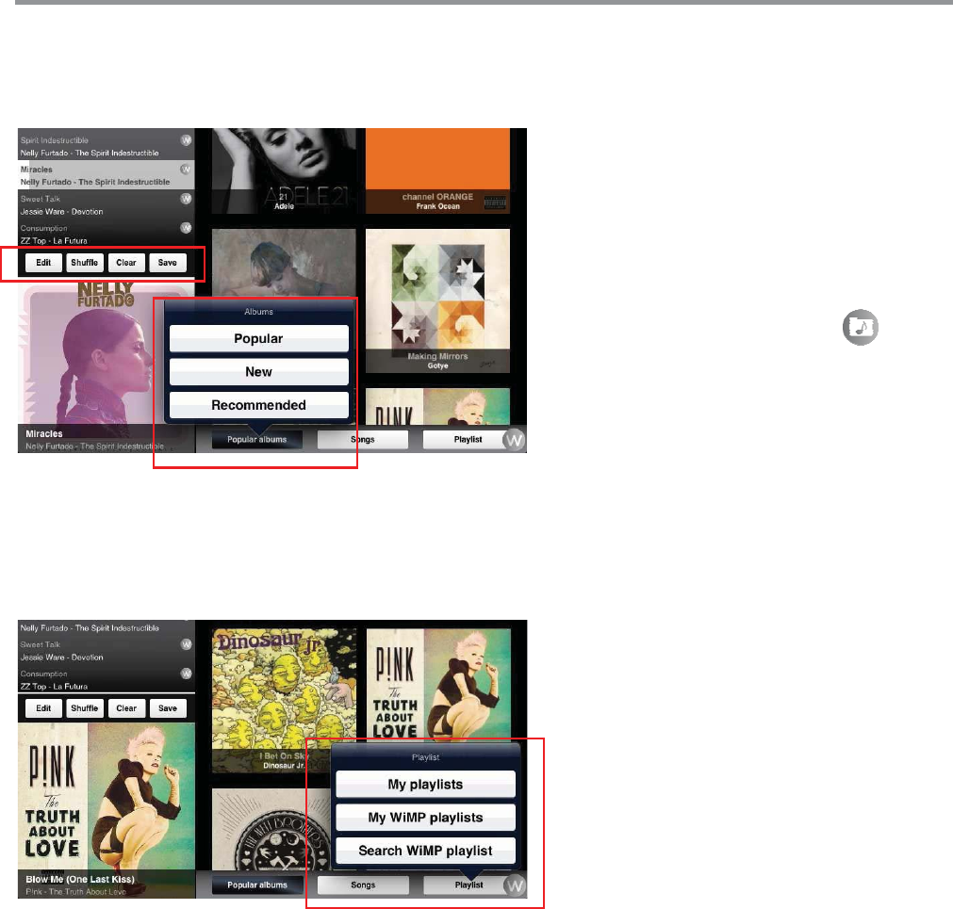
Task: Select Spirit Indestructible track in the queue
Action: (107, 146)
